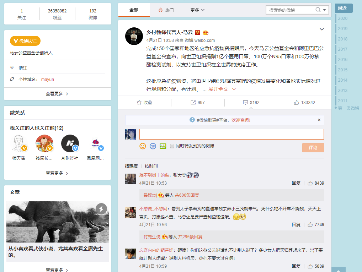Click the back-to-top arrow button
The image size is (362, 272).
(339, 270)
